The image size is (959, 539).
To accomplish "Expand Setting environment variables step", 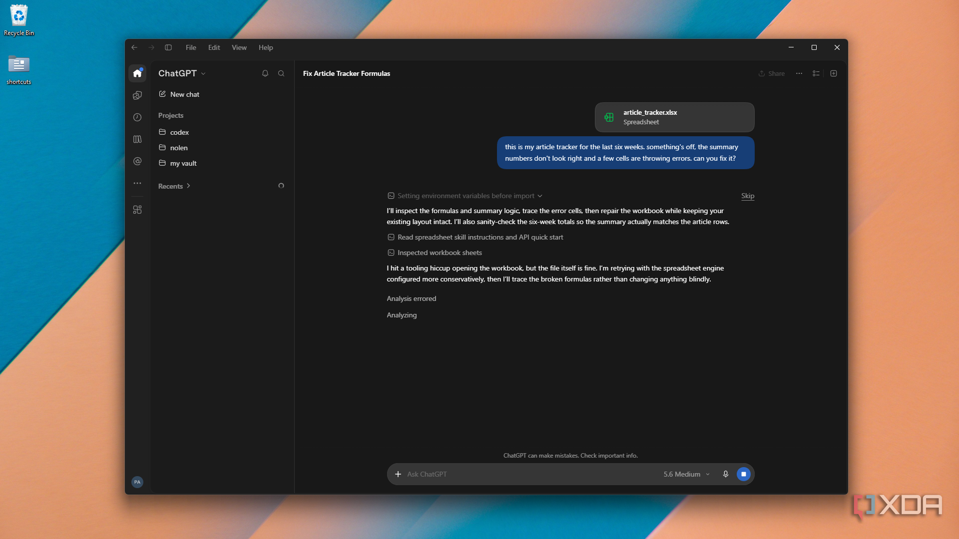I will click(x=465, y=196).
